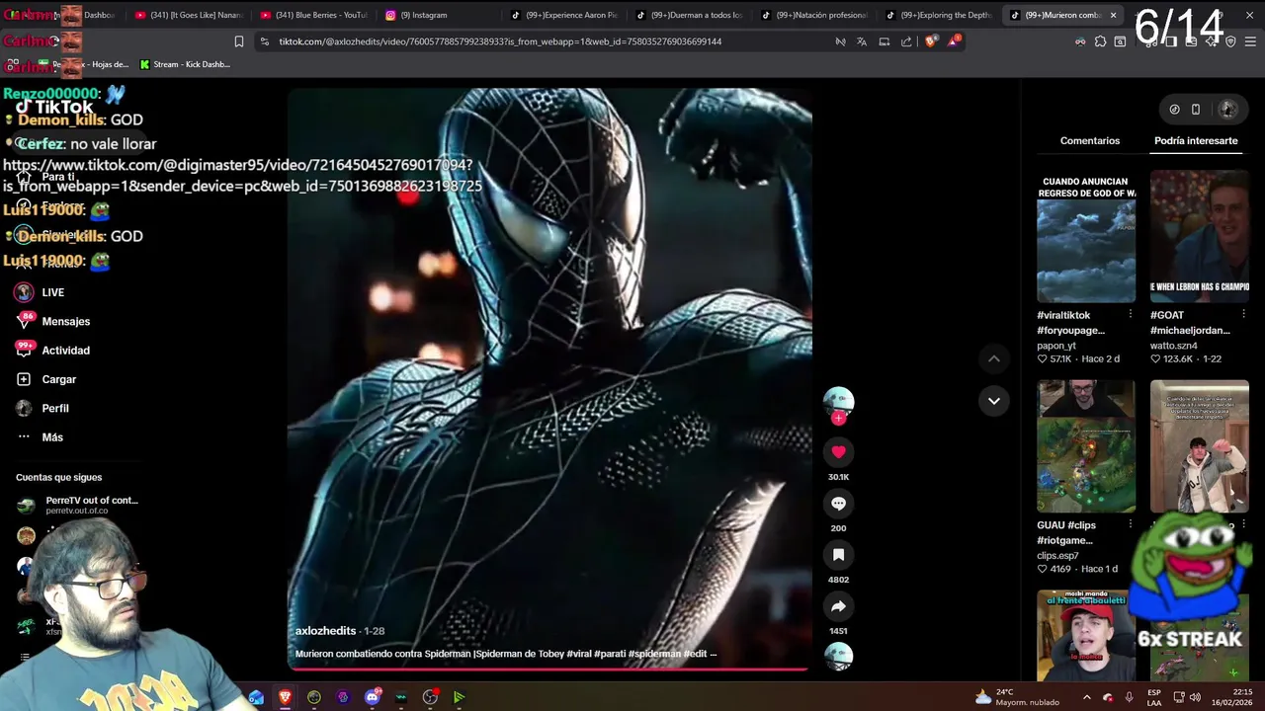Open the spinning sound disc under share
This screenshot has width=1265, height=711.
[x=838, y=657]
